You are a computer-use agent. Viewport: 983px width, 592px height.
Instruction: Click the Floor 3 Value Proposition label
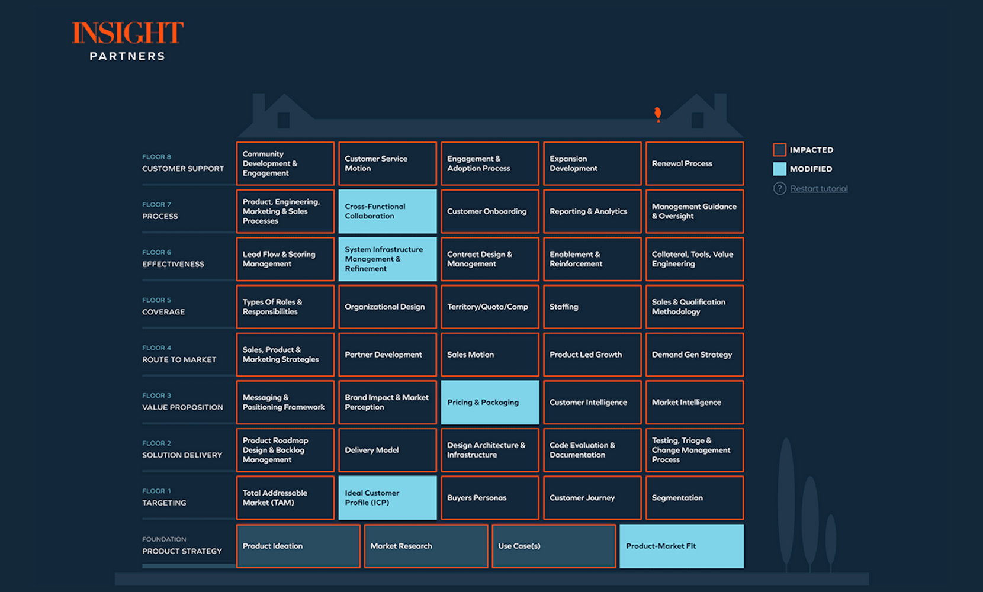click(182, 402)
